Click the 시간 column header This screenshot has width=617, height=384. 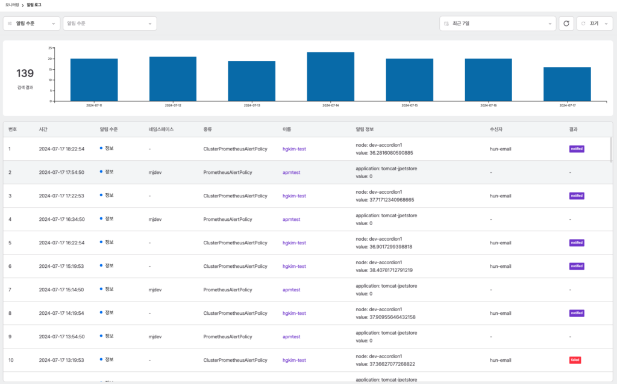click(43, 129)
